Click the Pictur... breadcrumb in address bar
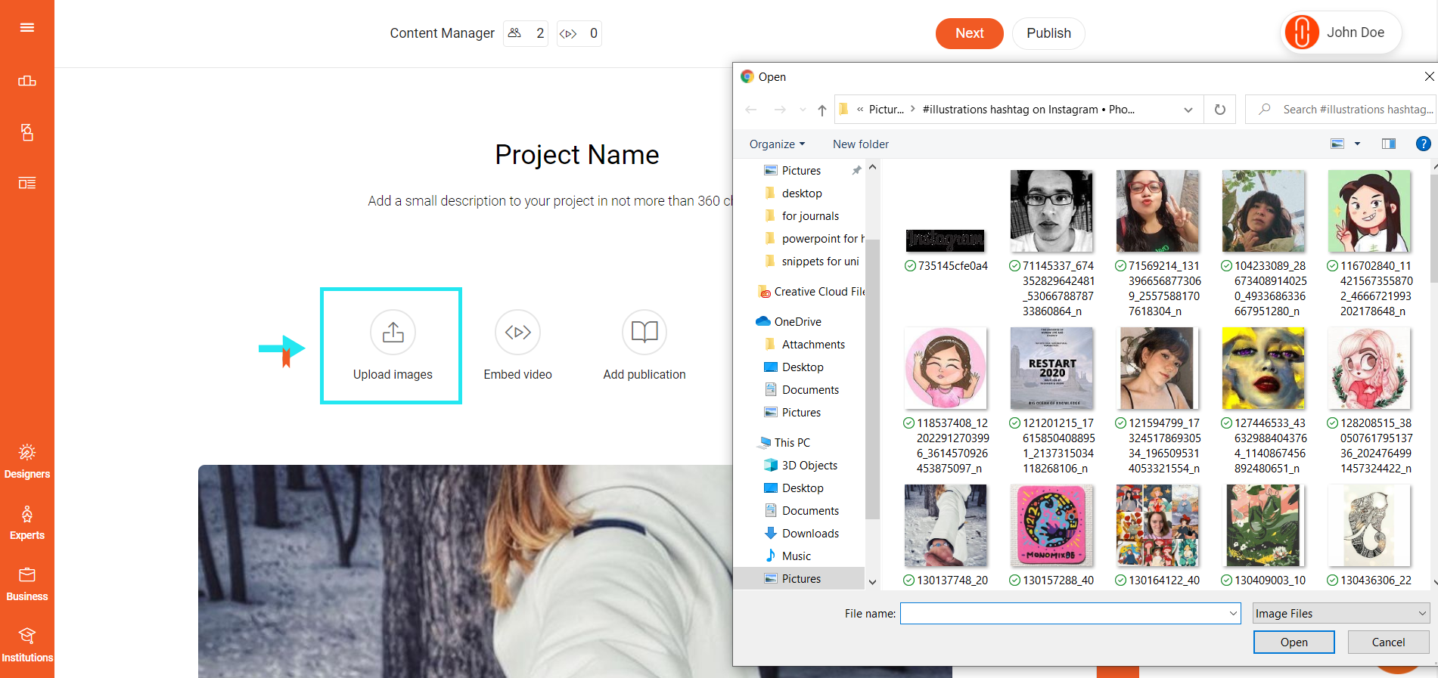Viewport: 1438px width, 678px height. click(x=886, y=110)
